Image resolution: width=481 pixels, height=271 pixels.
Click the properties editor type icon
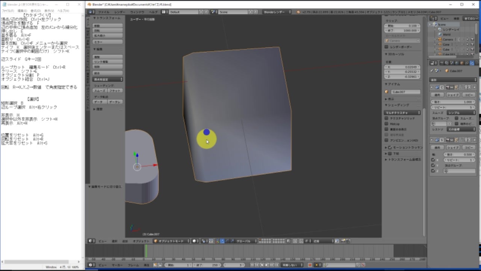pos(433,63)
